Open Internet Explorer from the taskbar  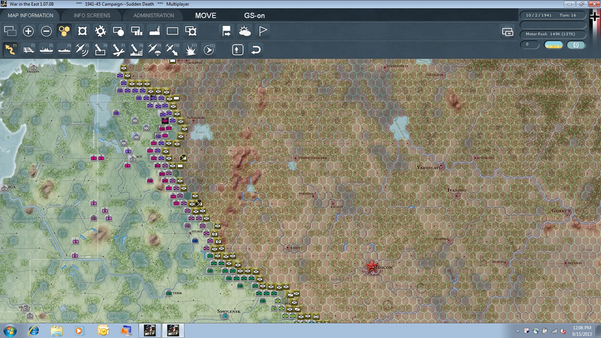point(34,330)
